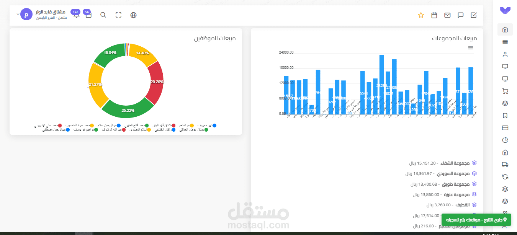Open the home dashboard icon in sidebar

pos(505,29)
